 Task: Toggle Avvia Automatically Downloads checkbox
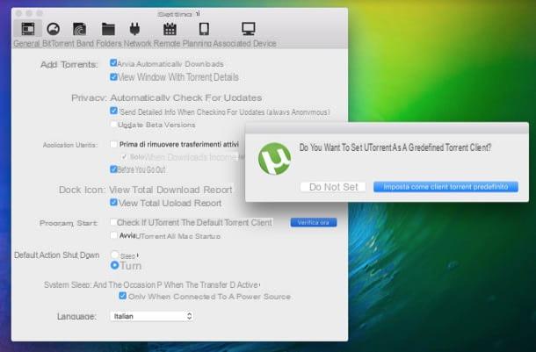tap(113, 63)
